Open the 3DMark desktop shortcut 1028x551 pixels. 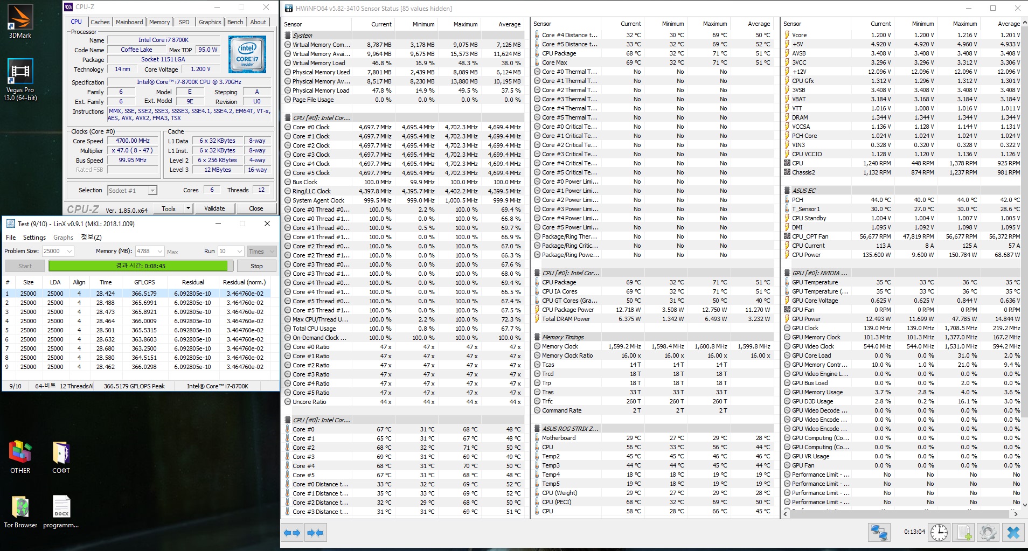pos(20,22)
